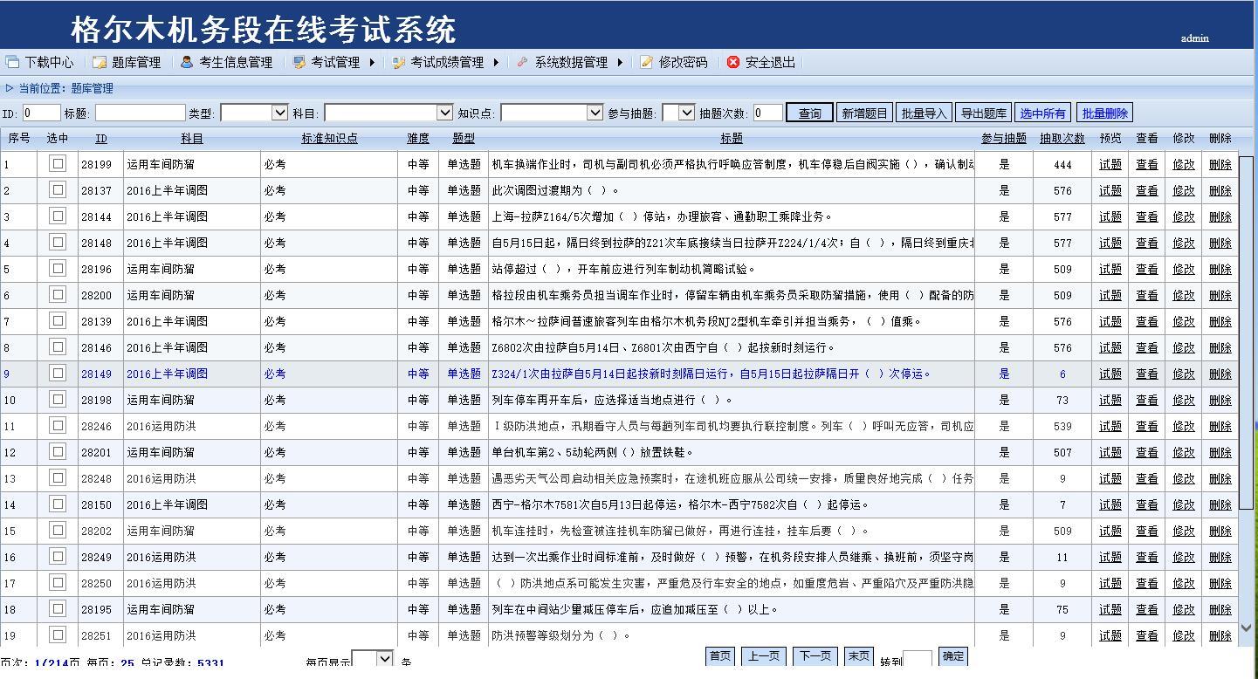Image resolution: width=1258 pixels, height=679 pixels.
Task: Click 修改 link for ID 28144
Action: coord(1184,216)
